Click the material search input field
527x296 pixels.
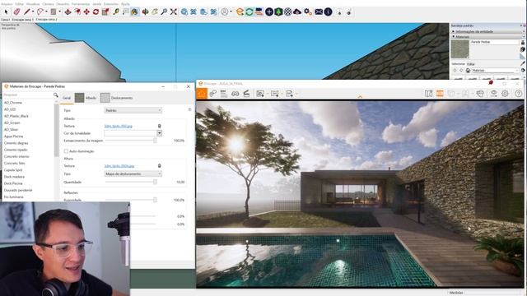[27, 95]
